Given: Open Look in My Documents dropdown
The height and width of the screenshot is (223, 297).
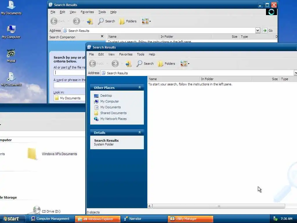Looking at the screenshot, I should (x=70, y=98).
